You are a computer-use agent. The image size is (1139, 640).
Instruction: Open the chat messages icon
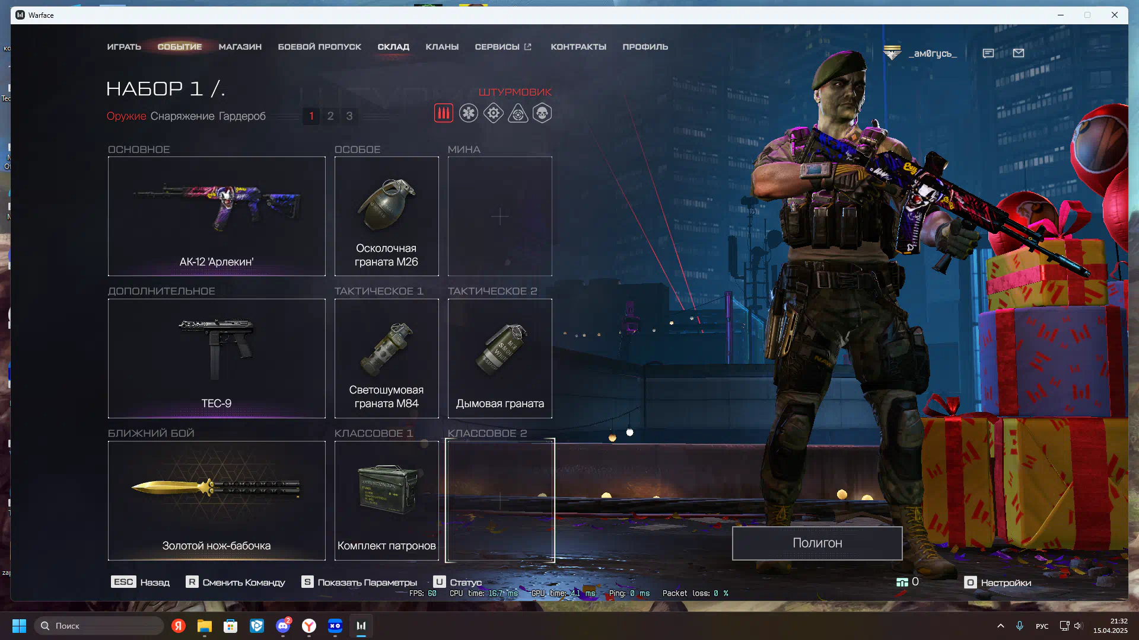pyautogui.click(x=988, y=53)
